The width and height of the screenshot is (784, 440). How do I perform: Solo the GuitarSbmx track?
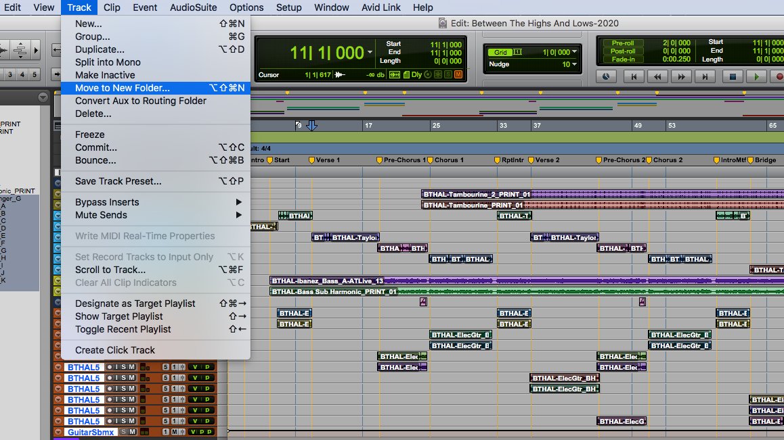[124, 431]
